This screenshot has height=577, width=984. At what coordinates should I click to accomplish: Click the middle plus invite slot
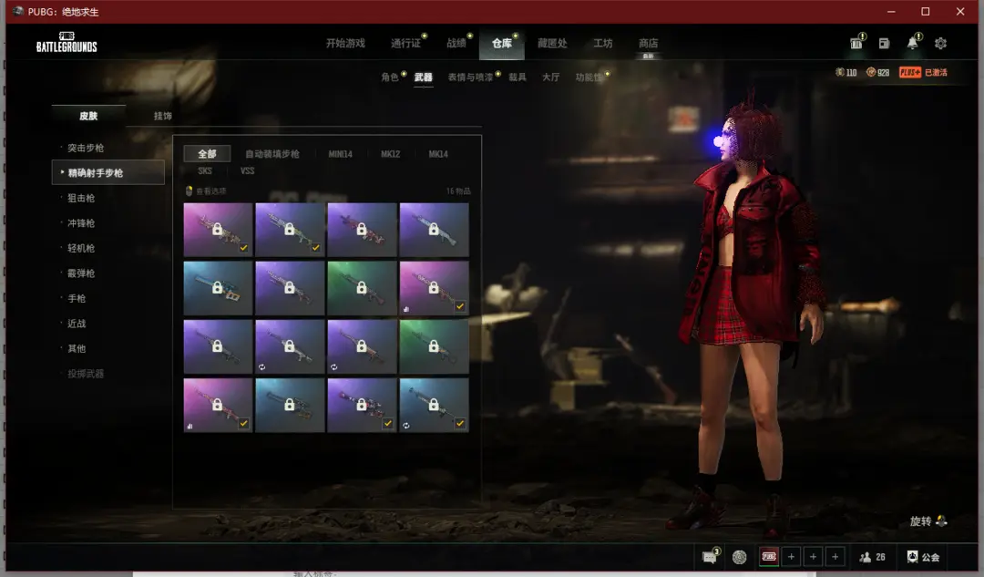click(x=813, y=557)
